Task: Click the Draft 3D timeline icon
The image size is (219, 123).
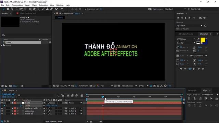Action: pyautogui.click(x=63, y=95)
